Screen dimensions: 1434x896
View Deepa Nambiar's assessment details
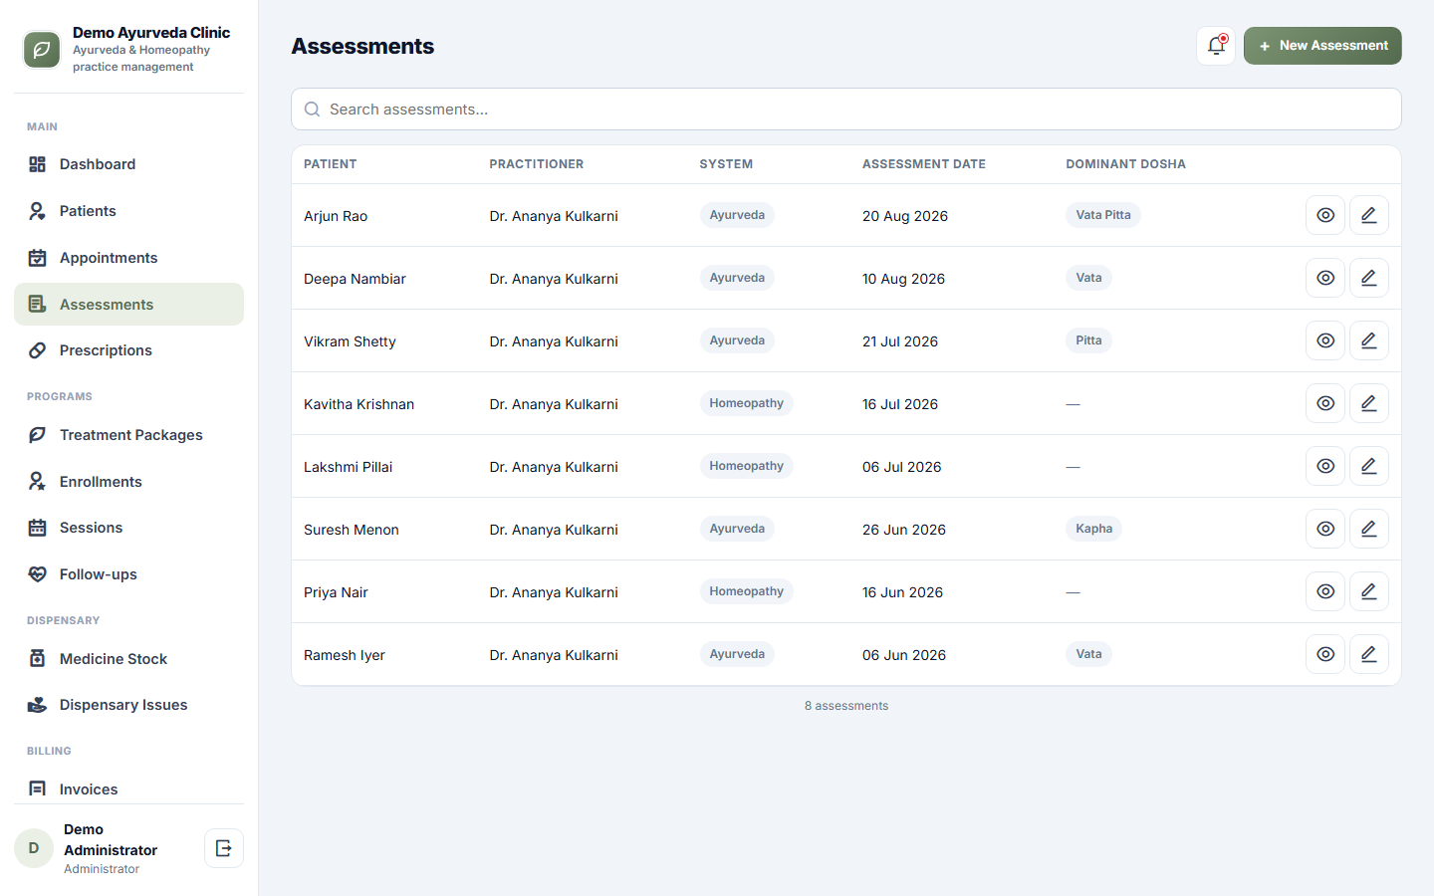coord(1325,278)
